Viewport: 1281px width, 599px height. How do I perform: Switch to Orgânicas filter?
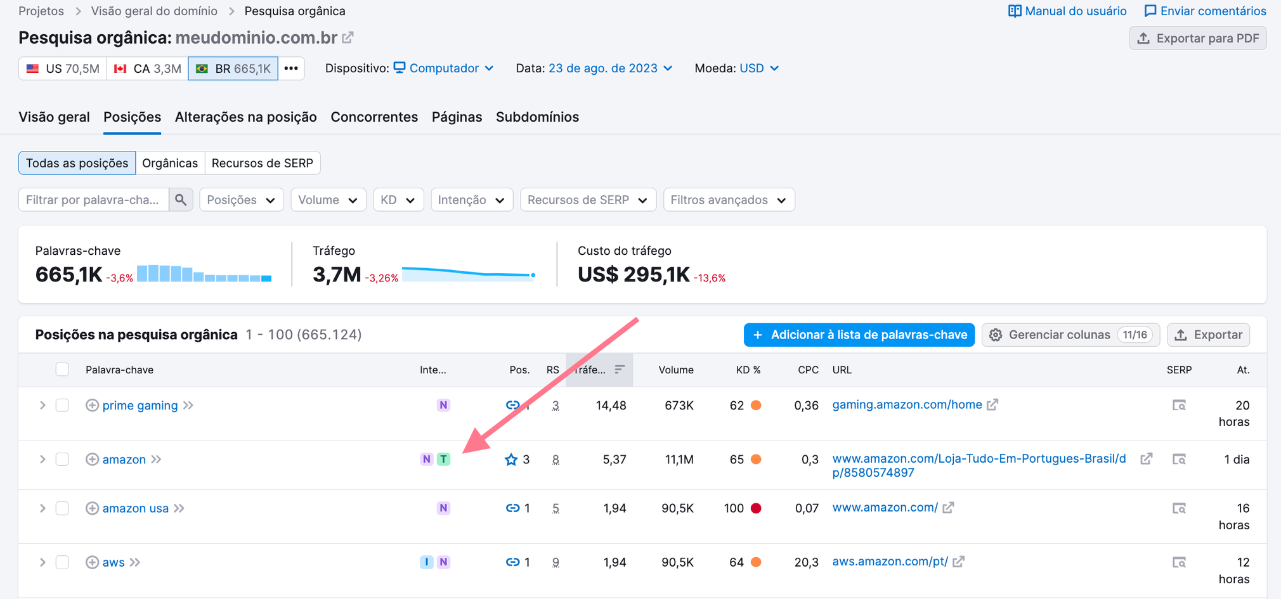[x=170, y=163]
